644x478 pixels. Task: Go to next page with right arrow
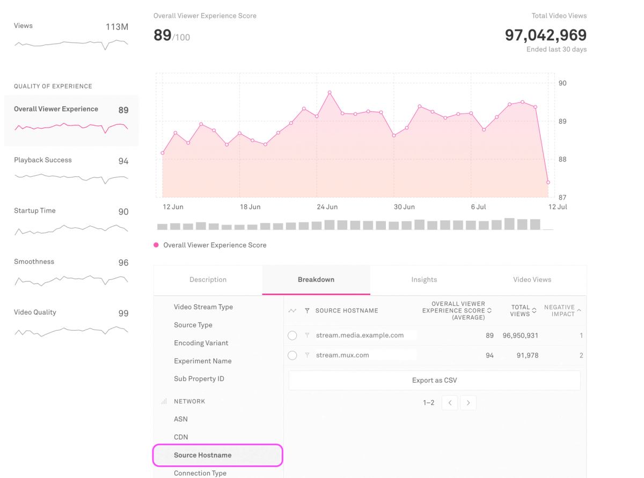click(x=468, y=402)
